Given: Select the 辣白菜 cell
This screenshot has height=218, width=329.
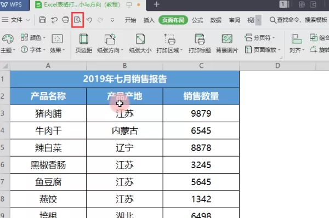Looking at the screenshot, I should pos(48,147).
